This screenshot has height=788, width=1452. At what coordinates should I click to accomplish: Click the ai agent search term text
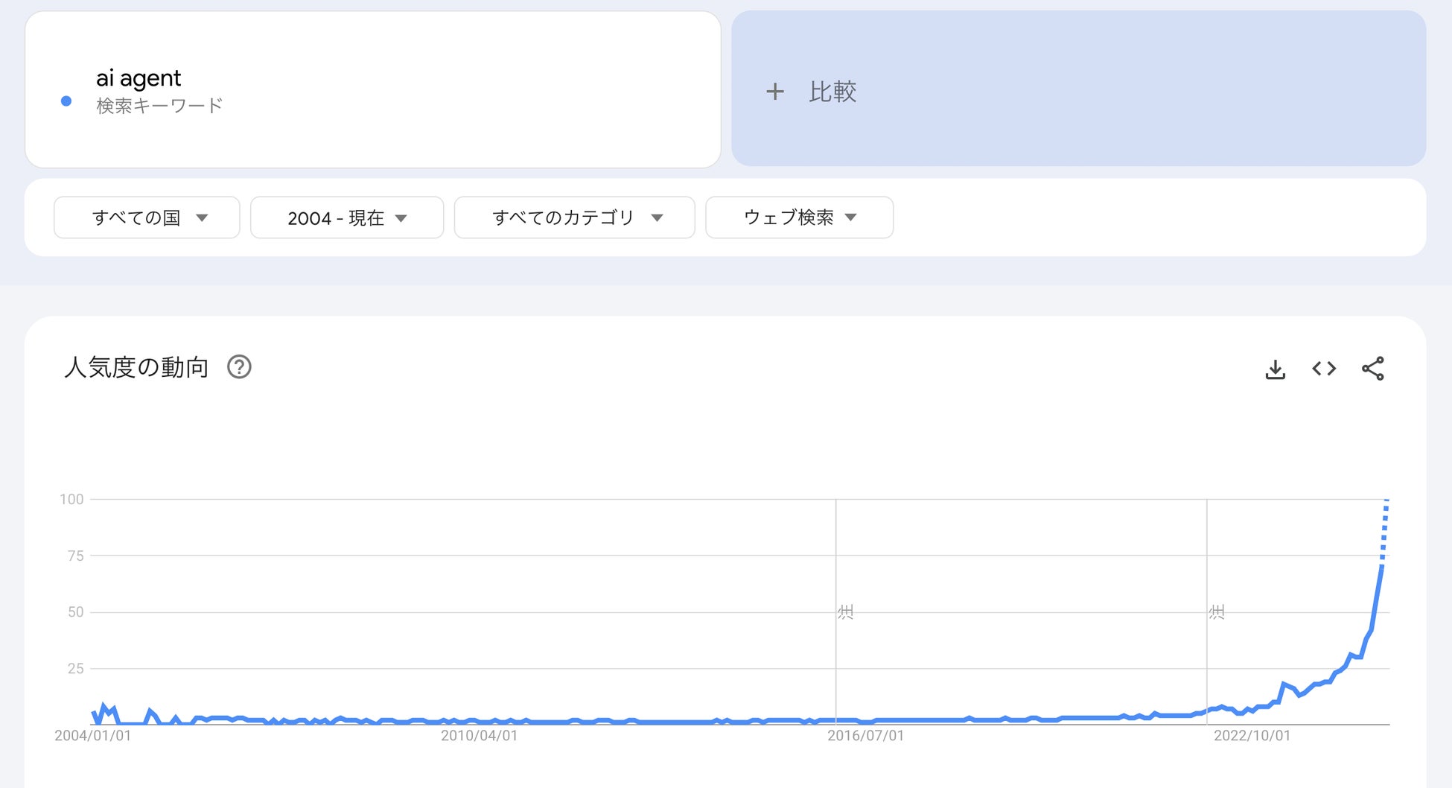(x=138, y=78)
